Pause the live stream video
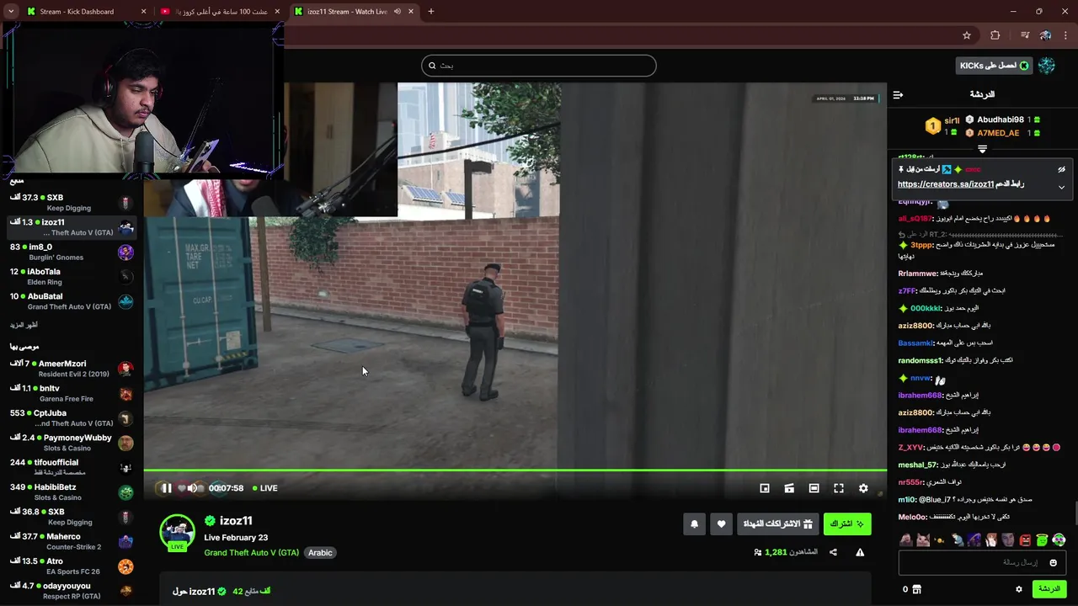This screenshot has width=1078, height=606. click(x=166, y=488)
